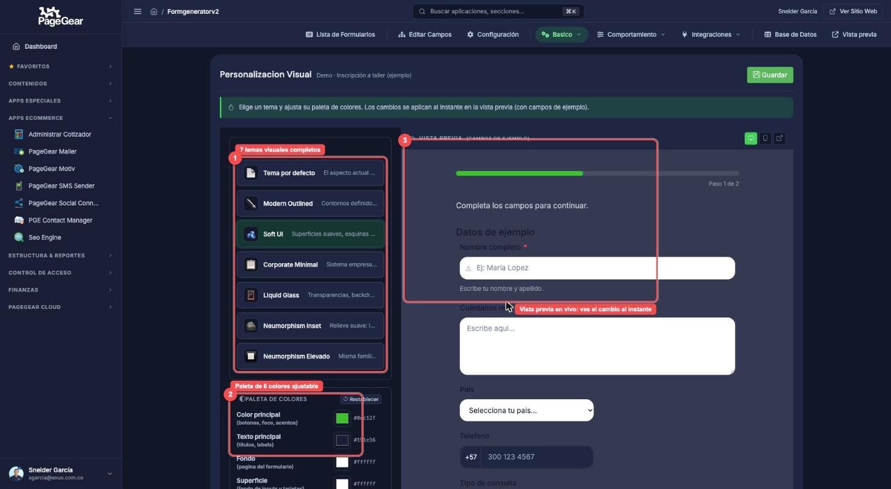The width and height of the screenshot is (891, 489).
Task: Click the hamburger menu icon in the header
Action: 137,11
